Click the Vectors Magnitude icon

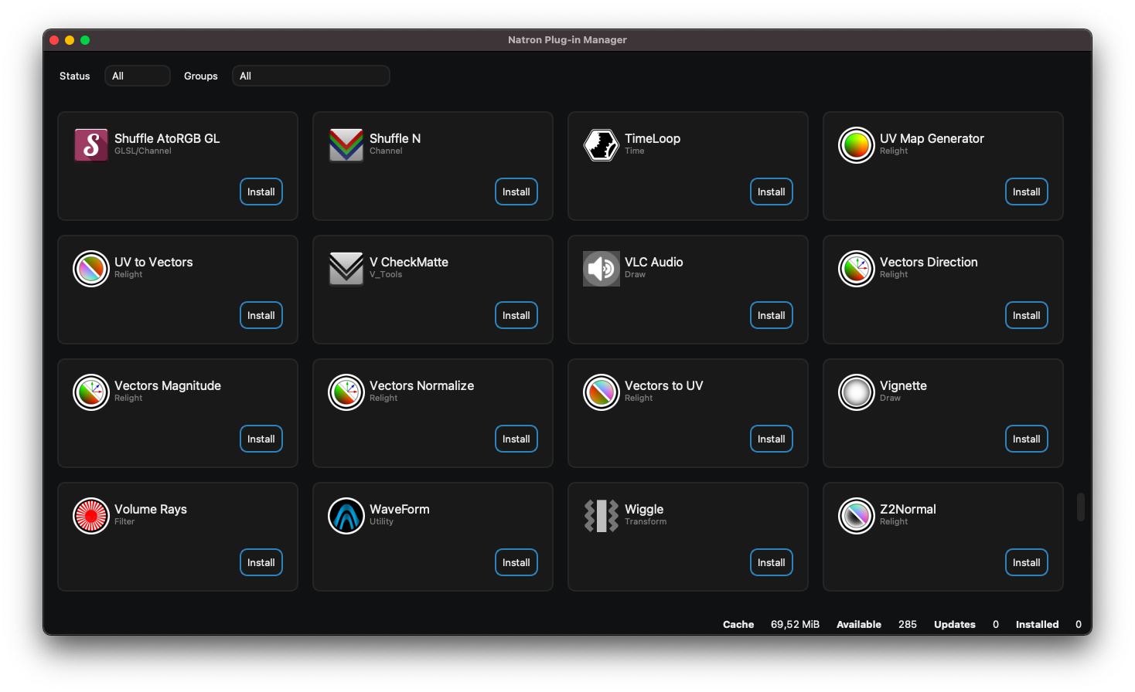coord(91,392)
